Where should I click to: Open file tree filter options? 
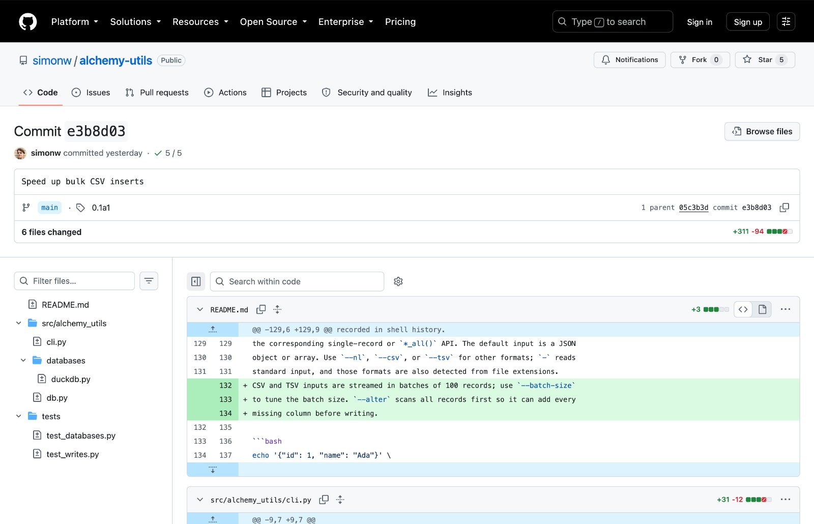149,281
